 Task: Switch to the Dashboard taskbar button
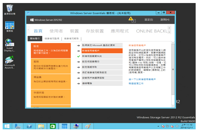(64, 126)
